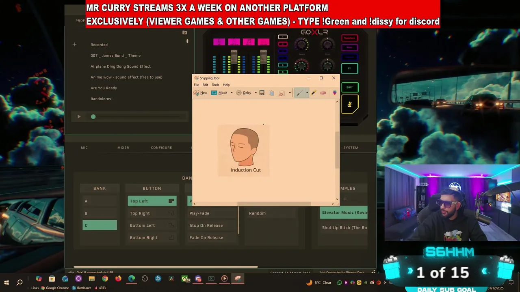
Task: Select sampler bank A
Action: (x=100, y=201)
